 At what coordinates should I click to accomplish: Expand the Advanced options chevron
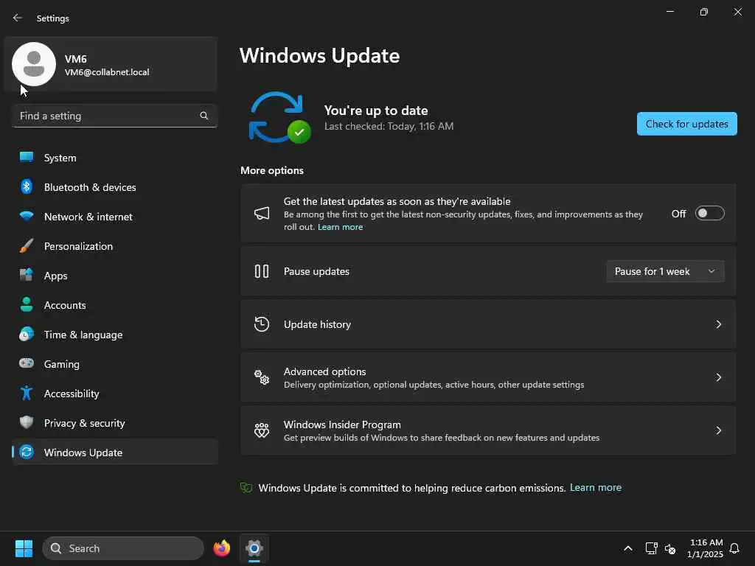click(718, 377)
